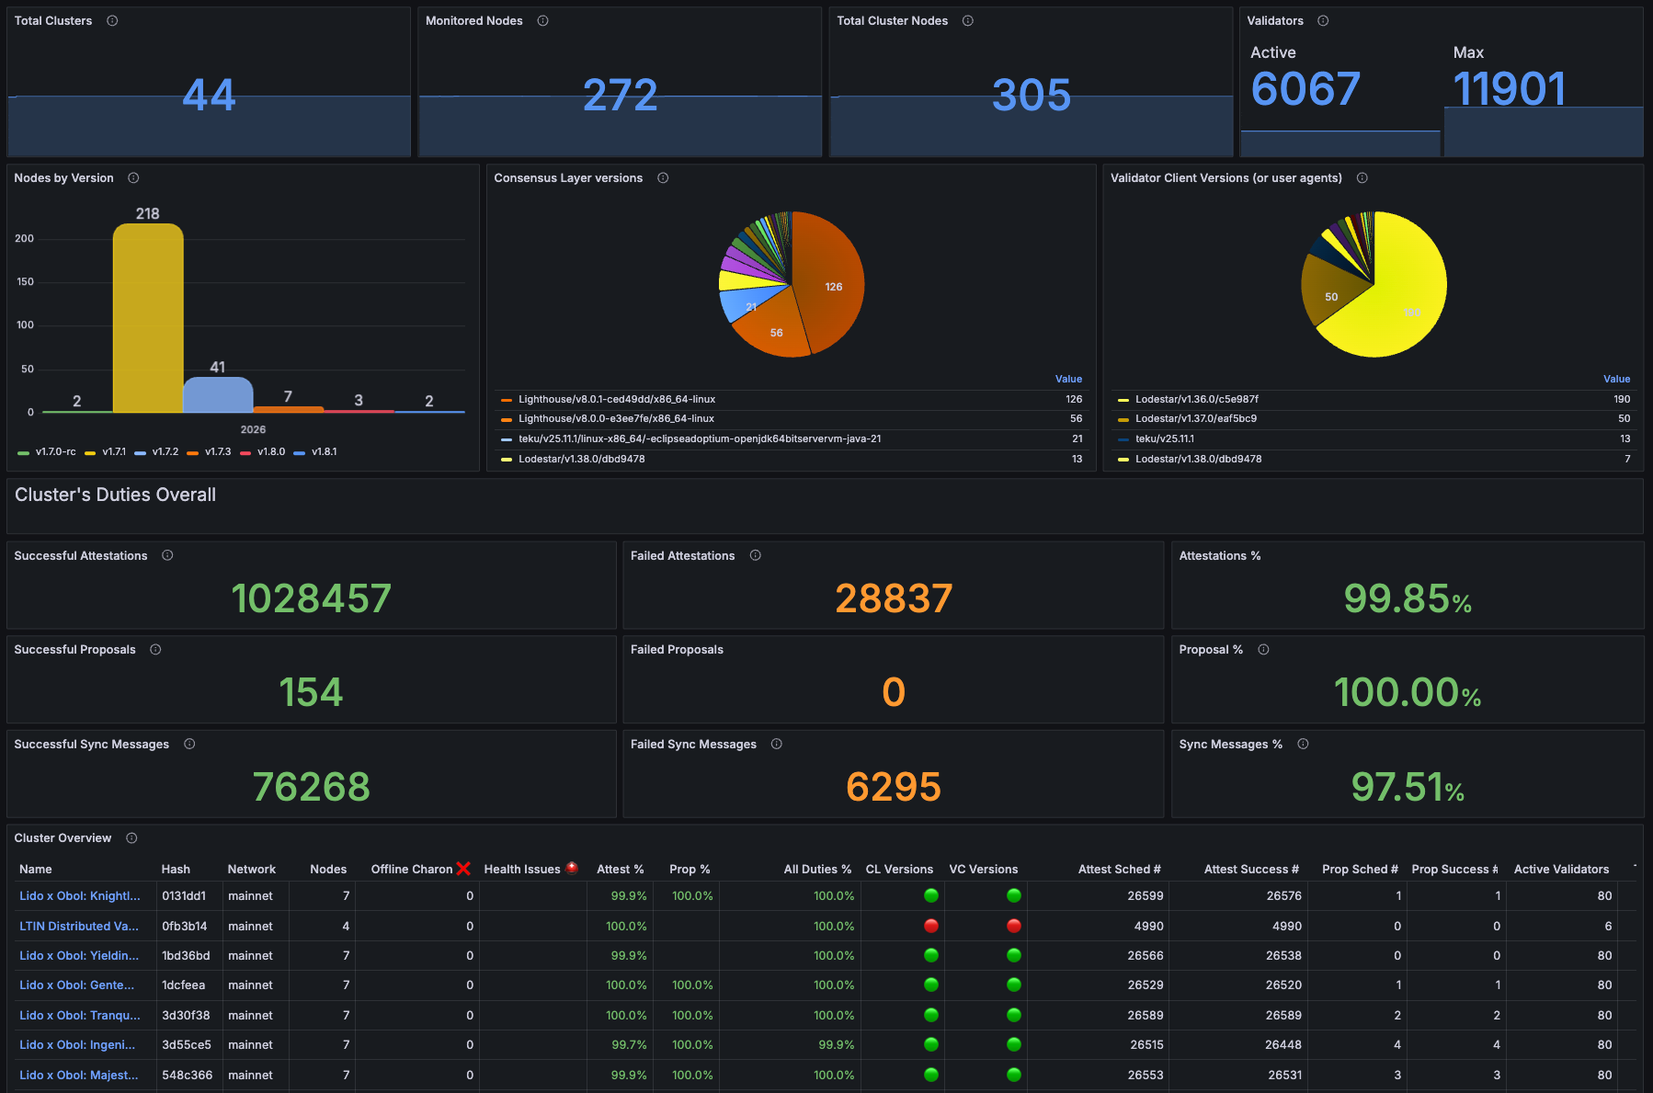
Task: Open the Lido x Obol: Knightl... cluster link
Action: click(80, 896)
